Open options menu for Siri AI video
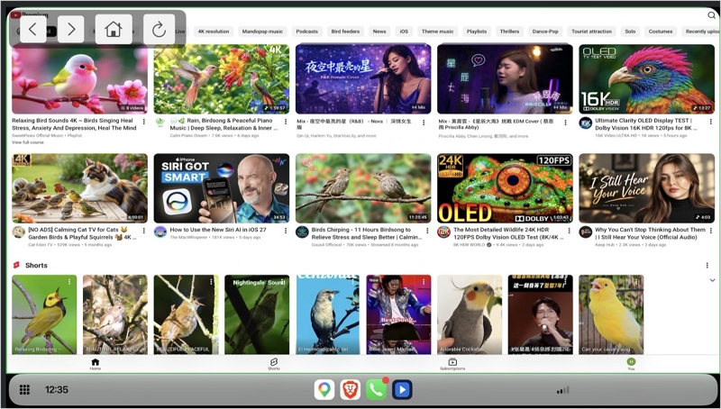 [x=286, y=231]
